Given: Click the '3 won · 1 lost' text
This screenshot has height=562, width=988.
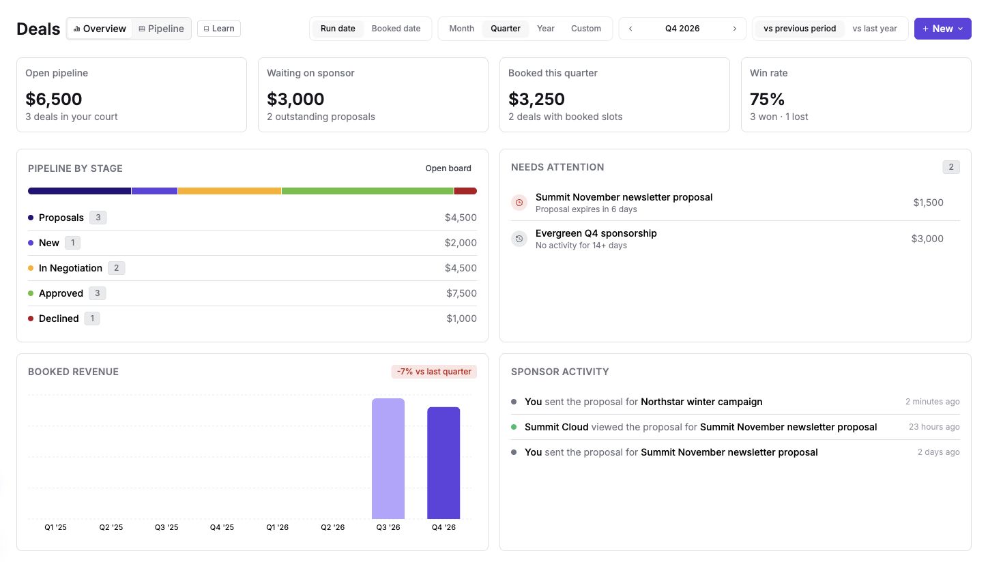Looking at the screenshot, I should (779, 117).
